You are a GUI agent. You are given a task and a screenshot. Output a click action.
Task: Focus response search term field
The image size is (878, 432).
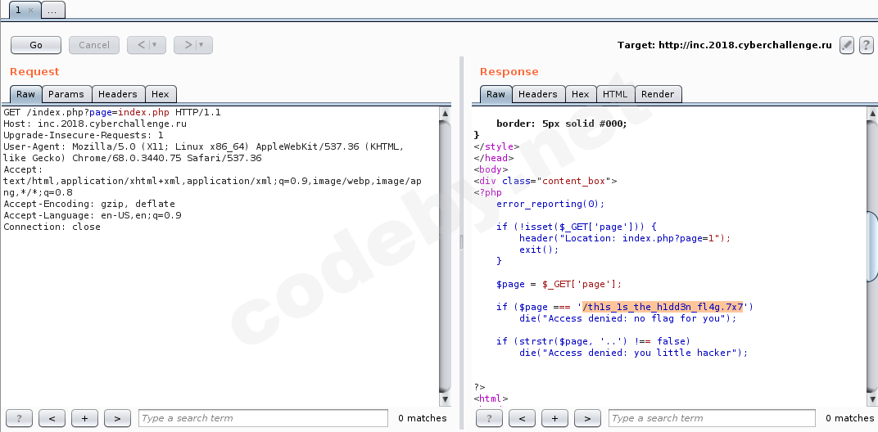tap(712, 418)
